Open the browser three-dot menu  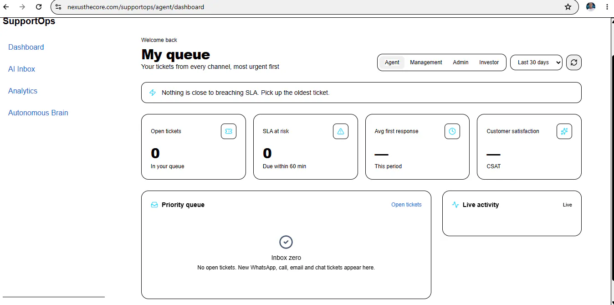(607, 7)
